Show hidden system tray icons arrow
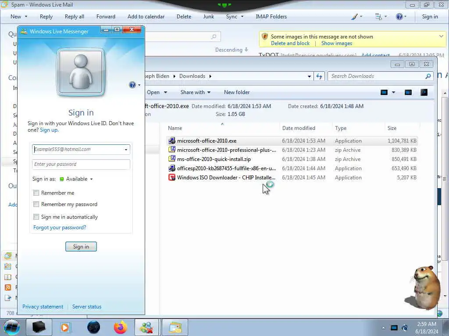This screenshot has width=449, height=336. click(383, 328)
